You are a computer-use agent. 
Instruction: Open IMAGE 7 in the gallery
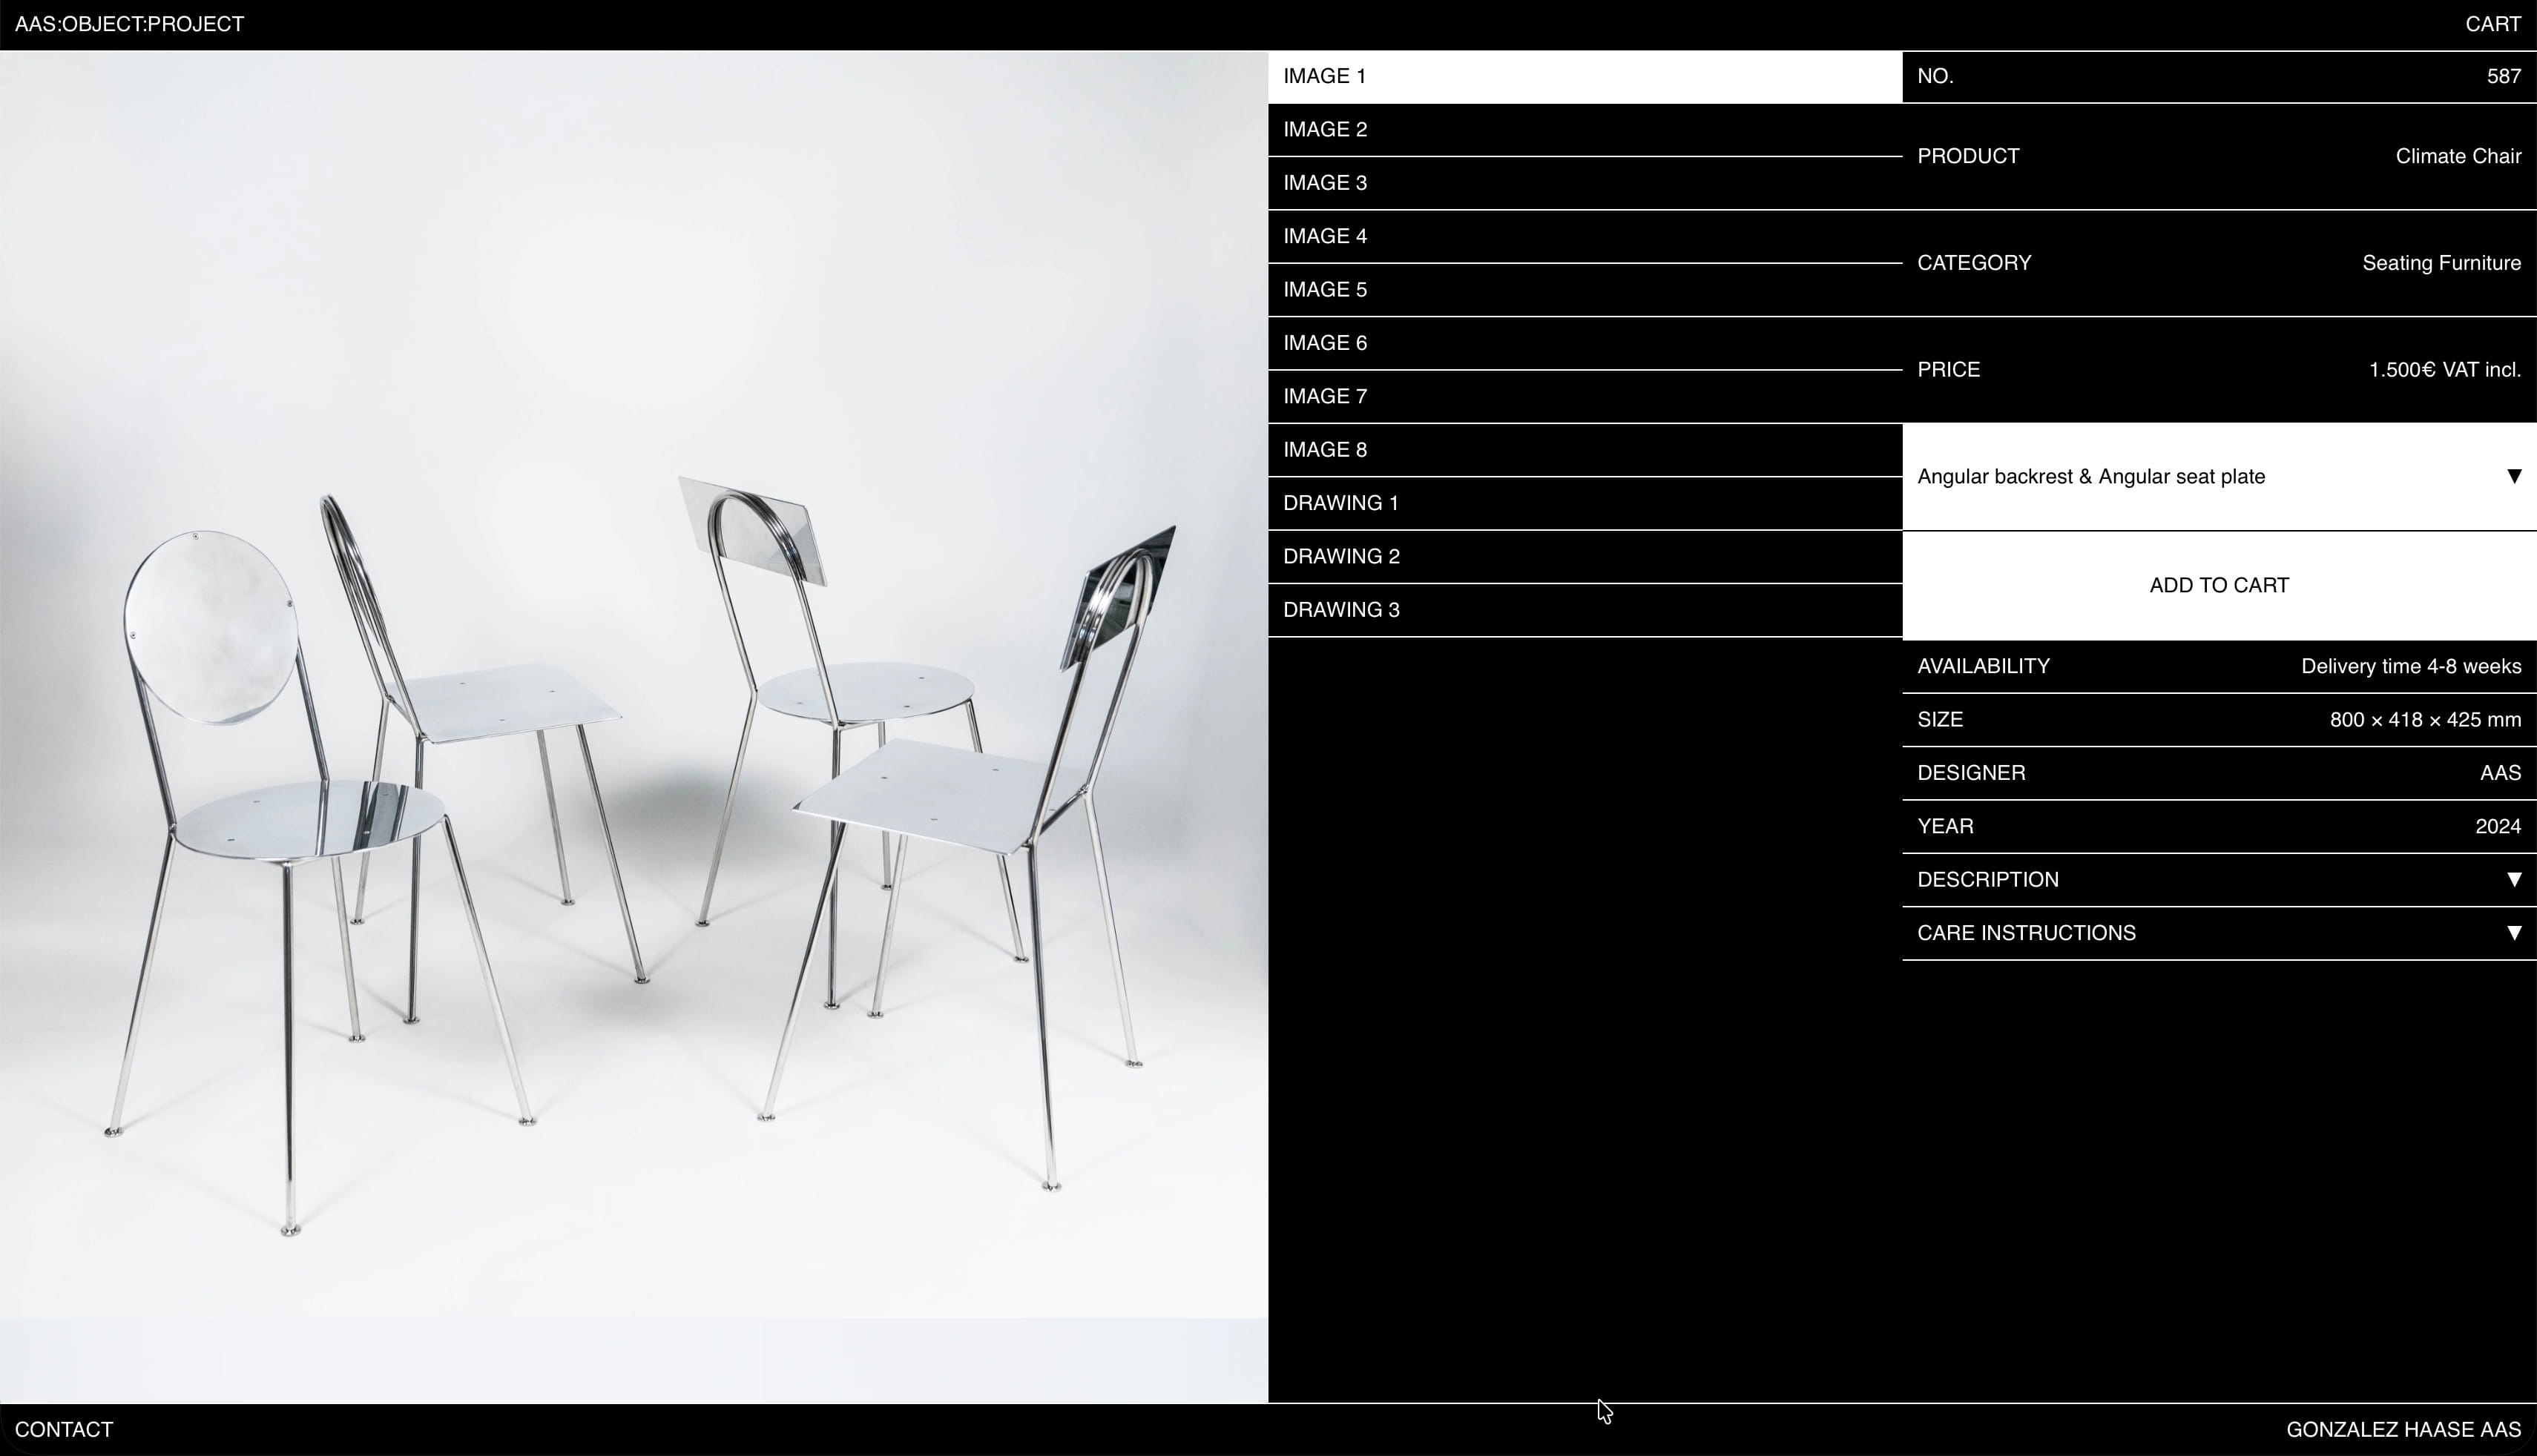[1325, 396]
